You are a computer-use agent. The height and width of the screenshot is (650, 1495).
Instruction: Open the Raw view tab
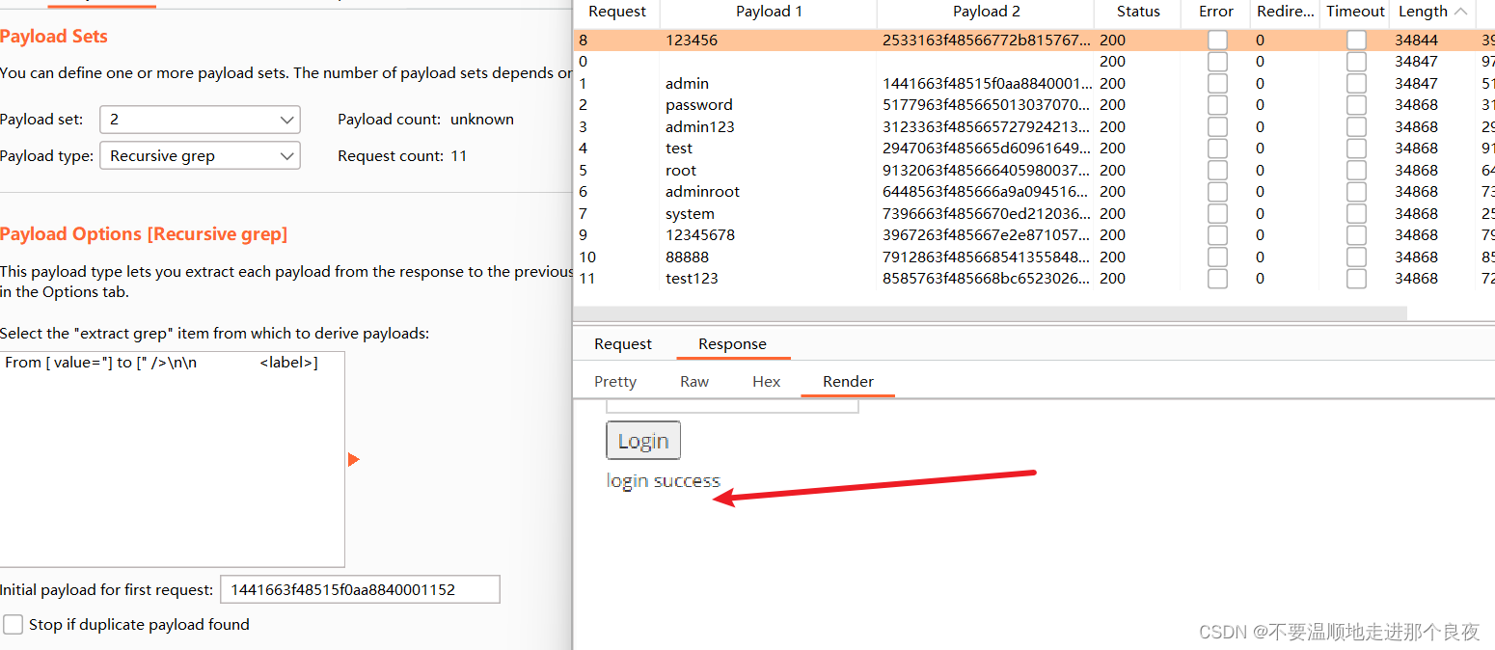pos(694,382)
